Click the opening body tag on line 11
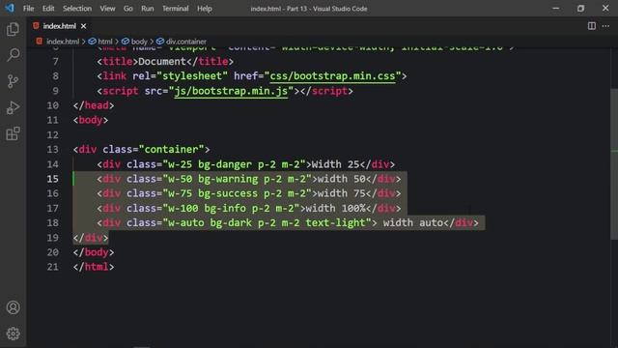Viewport: 618px width, 348px height. click(90, 120)
